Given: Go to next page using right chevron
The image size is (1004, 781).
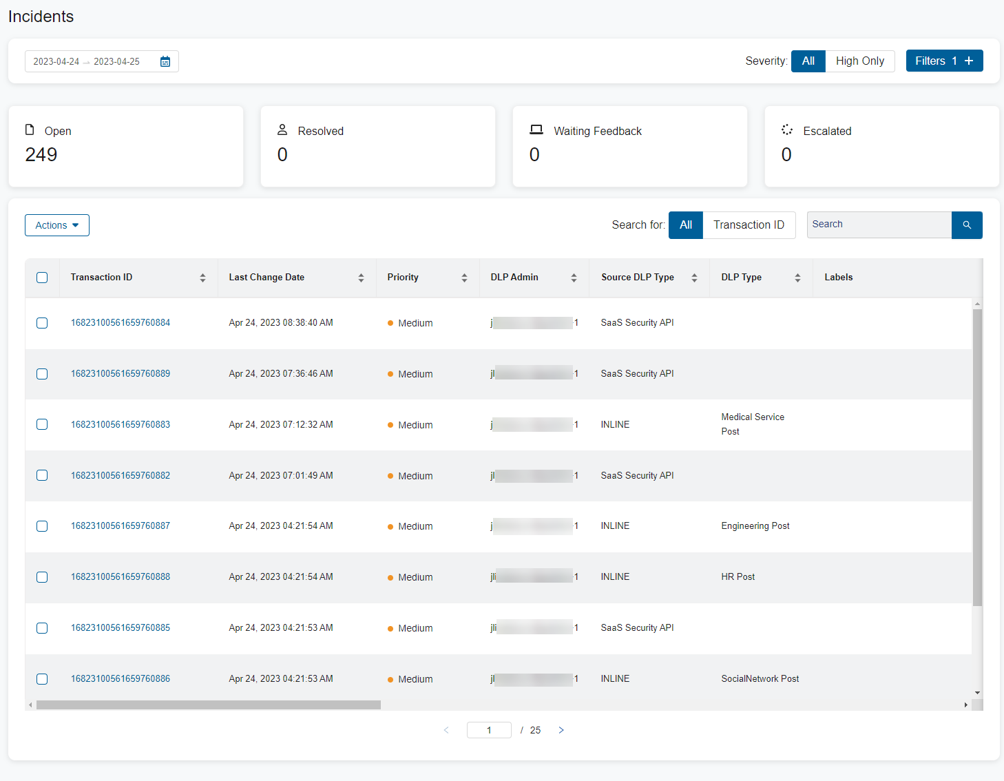Looking at the screenshot, I should coord(561,730).
